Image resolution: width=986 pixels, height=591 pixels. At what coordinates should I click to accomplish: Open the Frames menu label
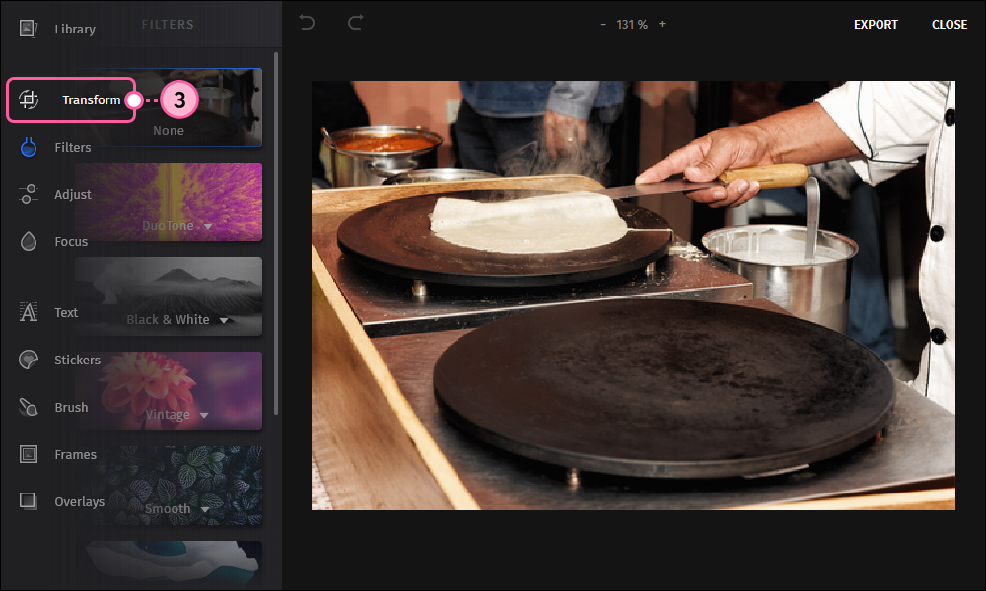pos(76,455)
